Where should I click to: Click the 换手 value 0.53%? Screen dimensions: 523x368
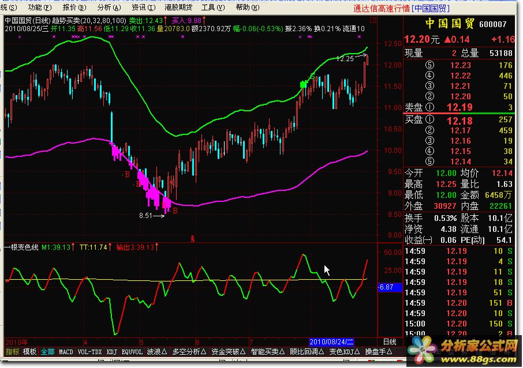[x=445, y=219]
